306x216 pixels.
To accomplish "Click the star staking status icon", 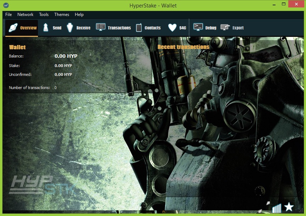I will pos(289,207).
